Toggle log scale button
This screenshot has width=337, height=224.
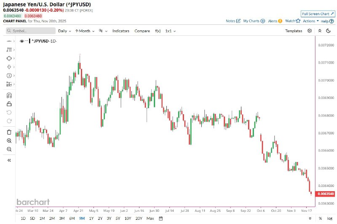(x=330, y=219)
